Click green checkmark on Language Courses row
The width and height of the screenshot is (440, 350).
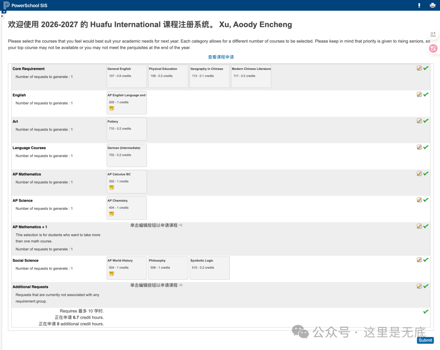426,147
